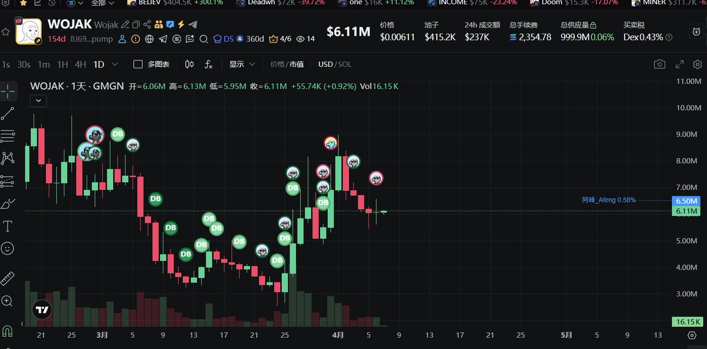Image resolution: width=707 pixels, height=349 pixels.
Task: Copy contract address 8J69...pump
Action: [x=91, y=39]
